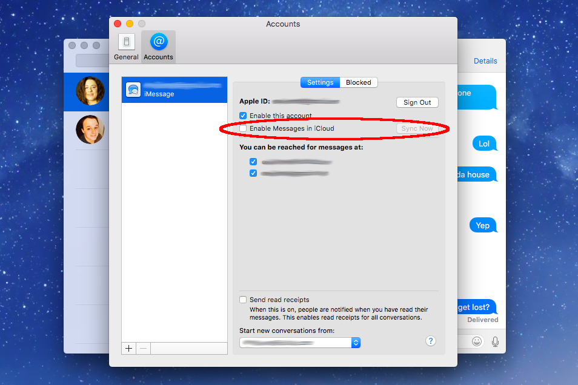
Task: Open help with the question mark button
Action: point(431,341)
